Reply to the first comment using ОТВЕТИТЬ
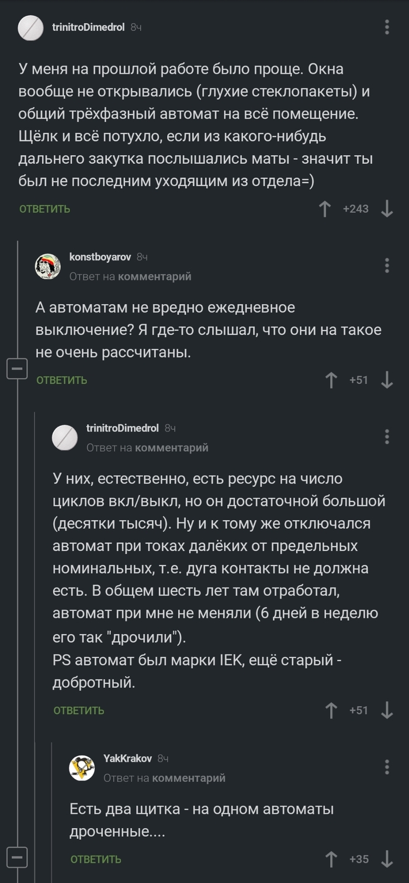The width and height of the screenshot is (409, 883). [44, 208]
